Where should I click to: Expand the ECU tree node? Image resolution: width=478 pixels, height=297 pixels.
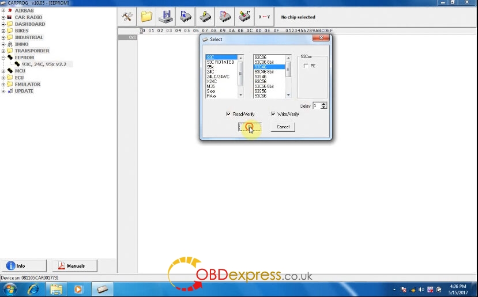pos(3,78)
